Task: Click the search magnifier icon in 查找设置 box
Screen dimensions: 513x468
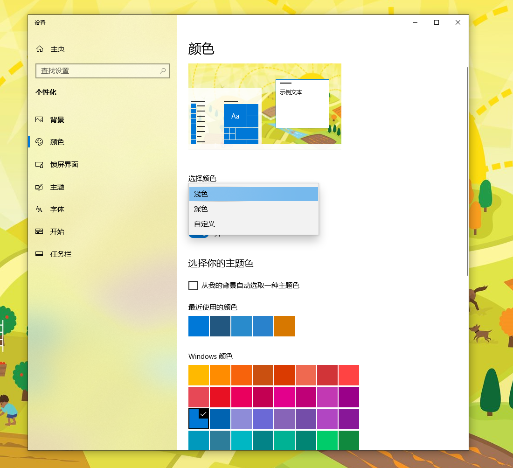Action: 163,71
